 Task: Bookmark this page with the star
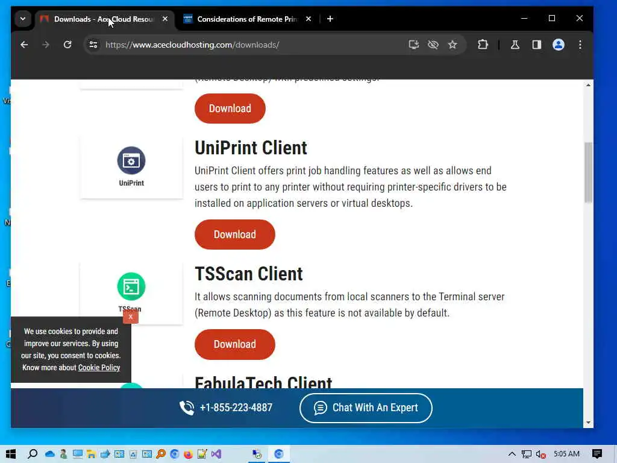[x=453, y=45]
